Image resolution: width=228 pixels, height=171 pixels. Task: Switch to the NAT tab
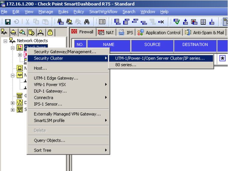(x=106, y=32)
